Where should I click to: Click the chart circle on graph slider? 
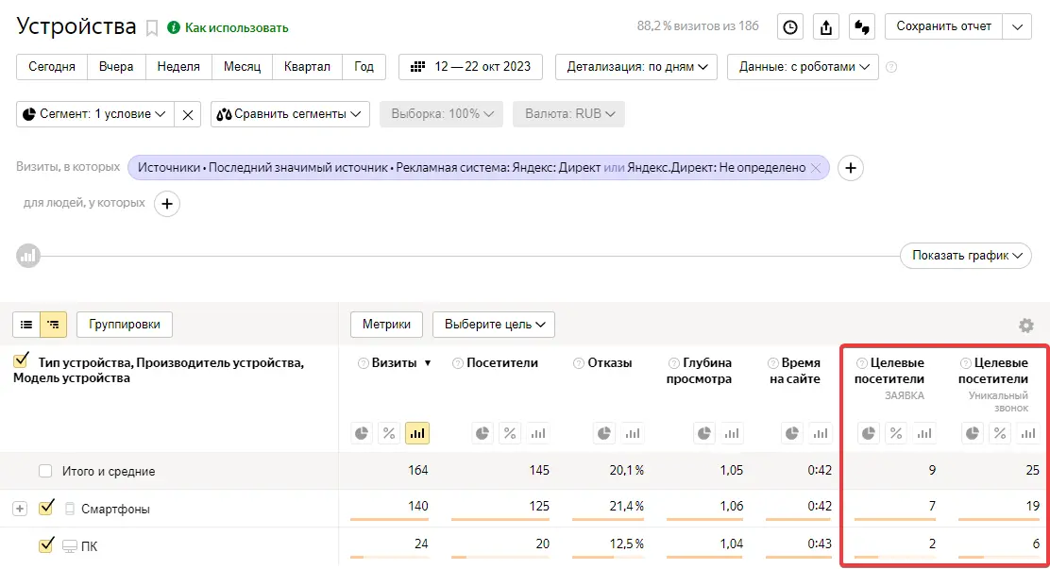point(28,256)
